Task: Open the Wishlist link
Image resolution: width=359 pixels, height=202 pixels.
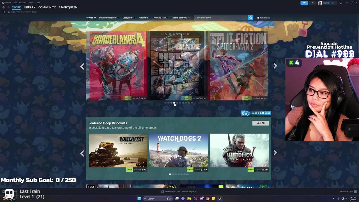Action: pos(264,18)
